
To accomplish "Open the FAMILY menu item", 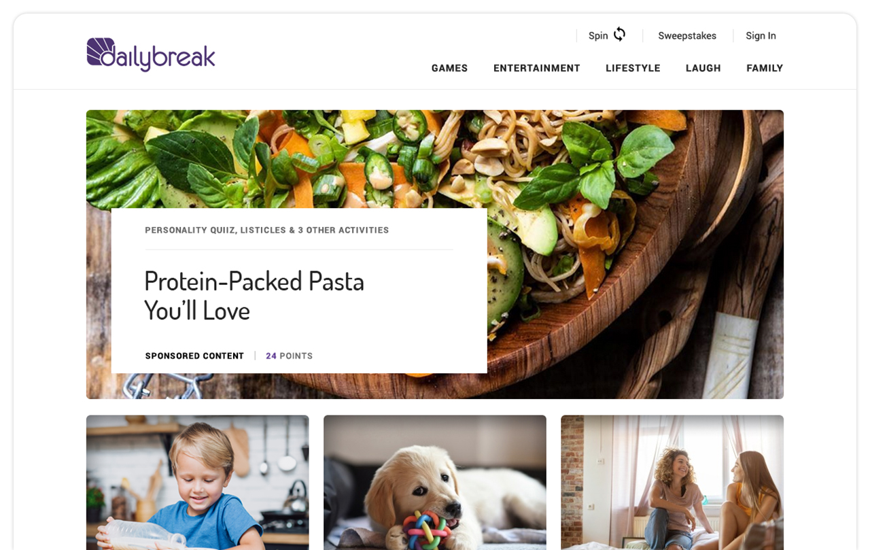I will pyautogui.click(x=765, y=68).
